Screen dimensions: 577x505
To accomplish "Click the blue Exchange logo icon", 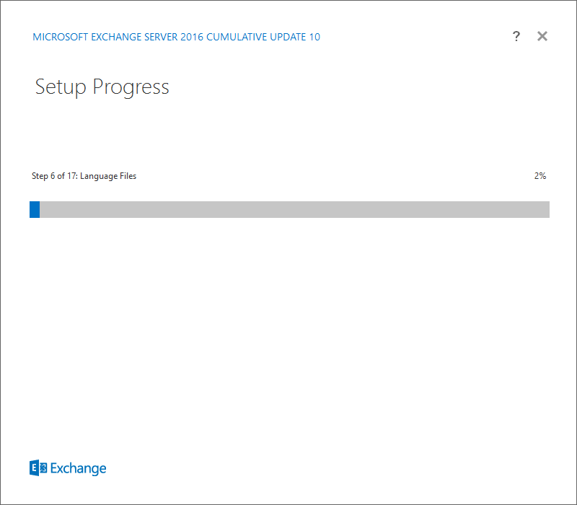I will pyautogui.click(x=38, y=467).
